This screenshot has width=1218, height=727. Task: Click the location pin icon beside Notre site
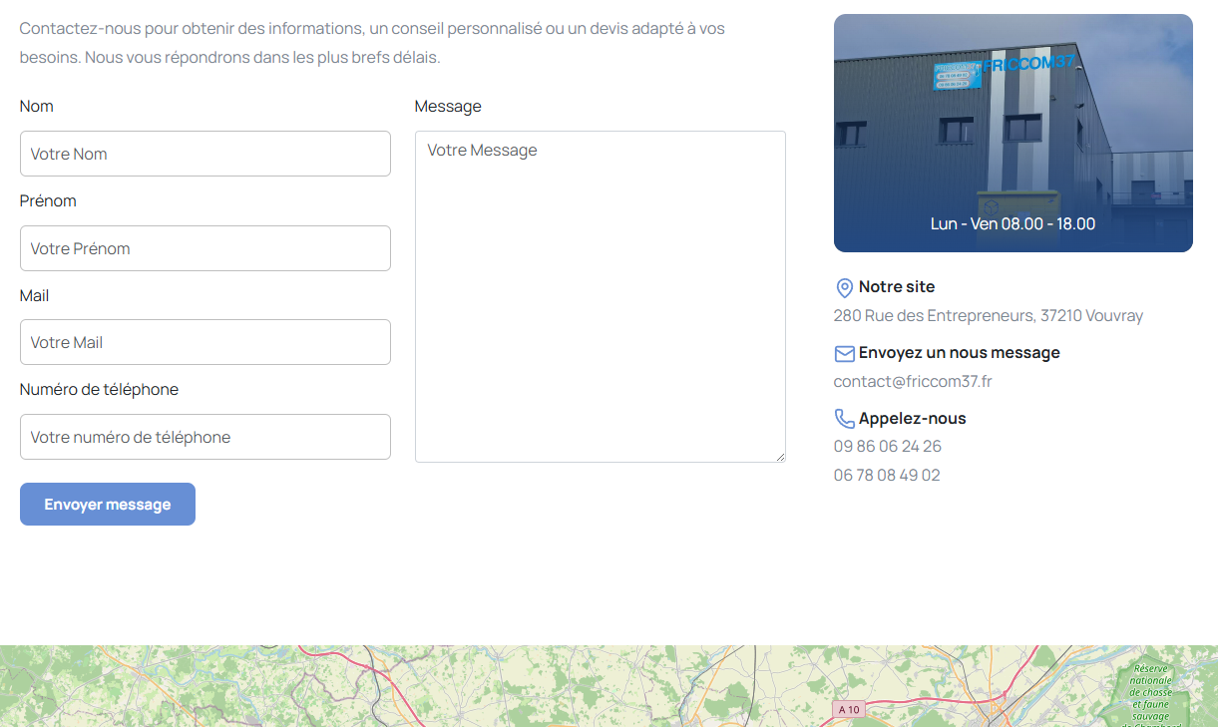point(844,288)
